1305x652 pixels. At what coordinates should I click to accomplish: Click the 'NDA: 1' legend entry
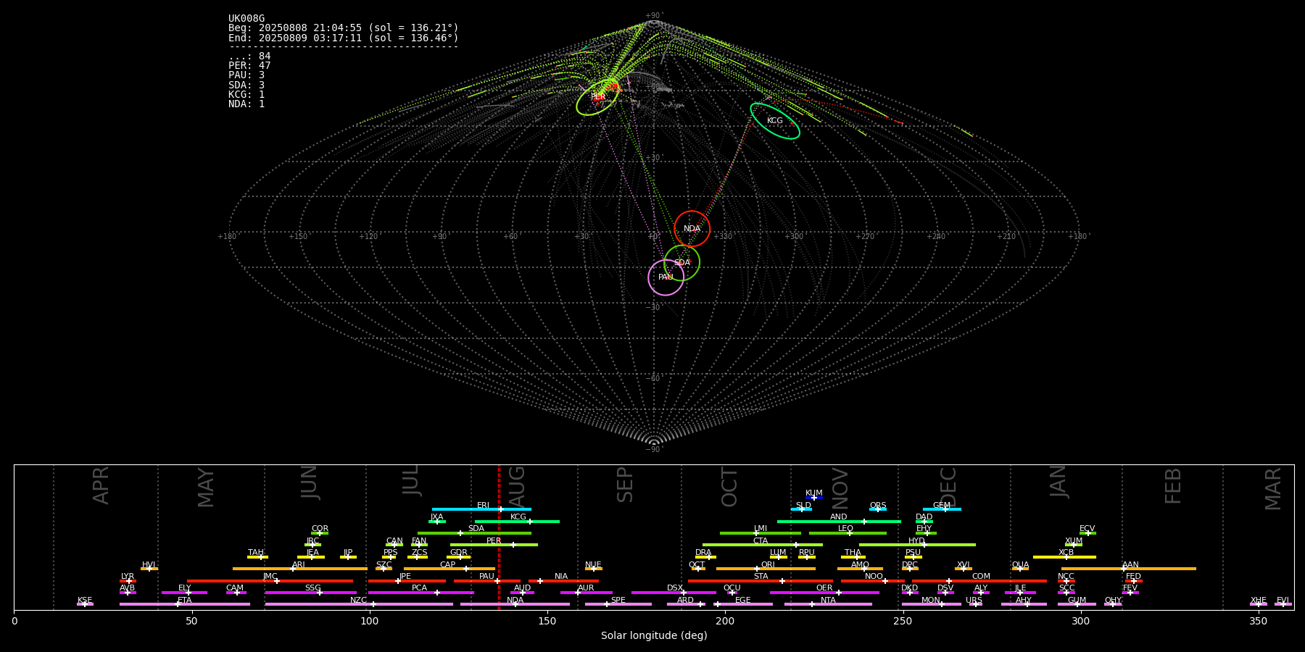[x=246, y=104]
